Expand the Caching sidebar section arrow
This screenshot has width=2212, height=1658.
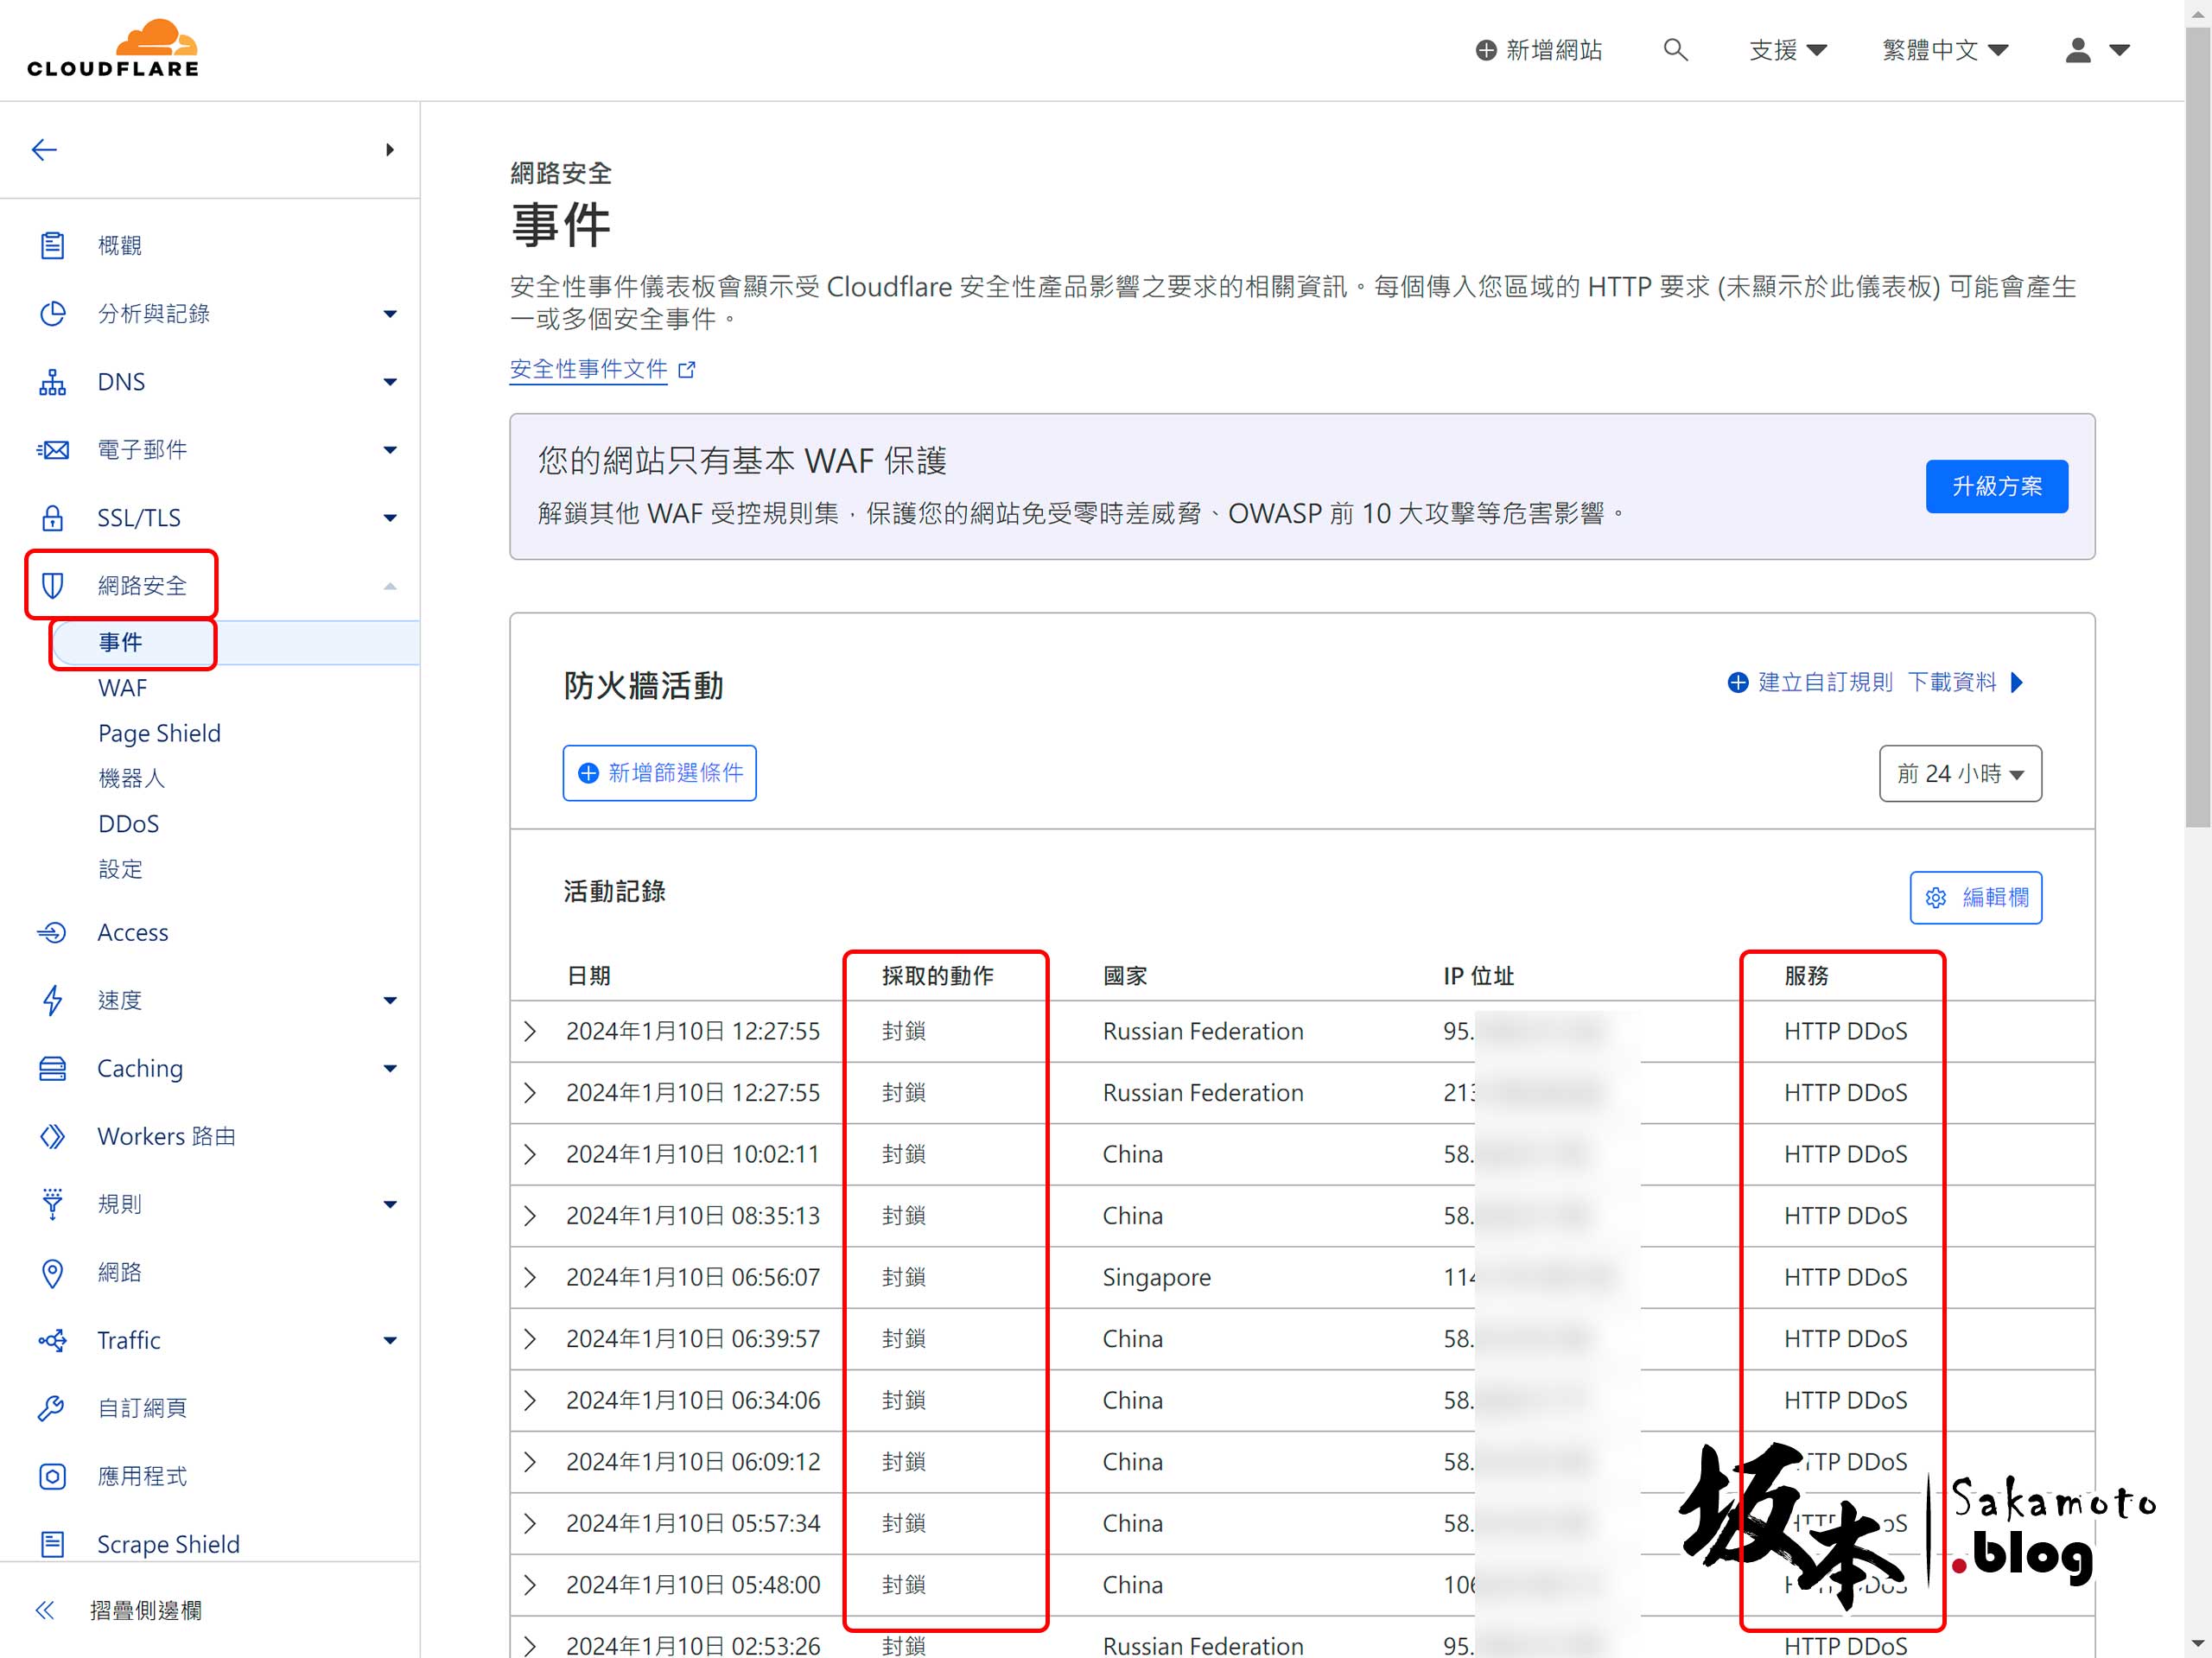[x=390, y=1068]
